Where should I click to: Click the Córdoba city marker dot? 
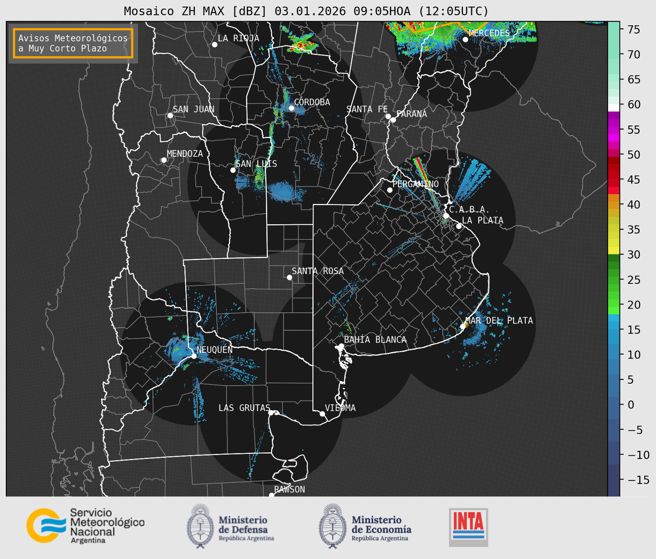point(291,108)
